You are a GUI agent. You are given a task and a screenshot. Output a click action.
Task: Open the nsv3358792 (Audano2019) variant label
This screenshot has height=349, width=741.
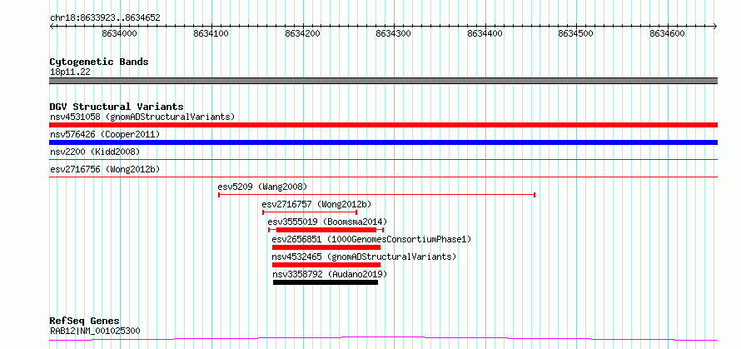click(x=330, y=274)
